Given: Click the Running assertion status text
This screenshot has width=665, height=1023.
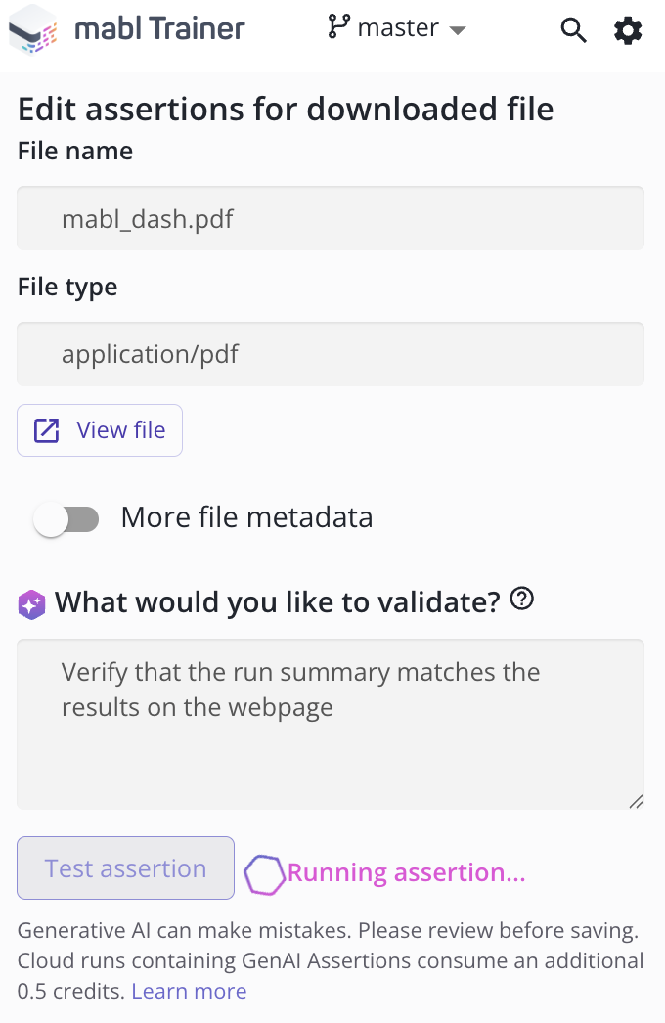Looking at the screenshot, I should tap(406, 873).
